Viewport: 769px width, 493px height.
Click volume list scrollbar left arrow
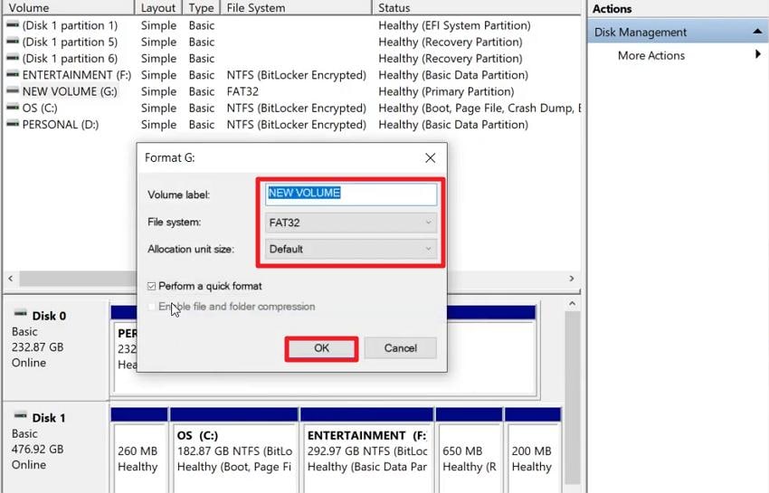click(11, 279)
